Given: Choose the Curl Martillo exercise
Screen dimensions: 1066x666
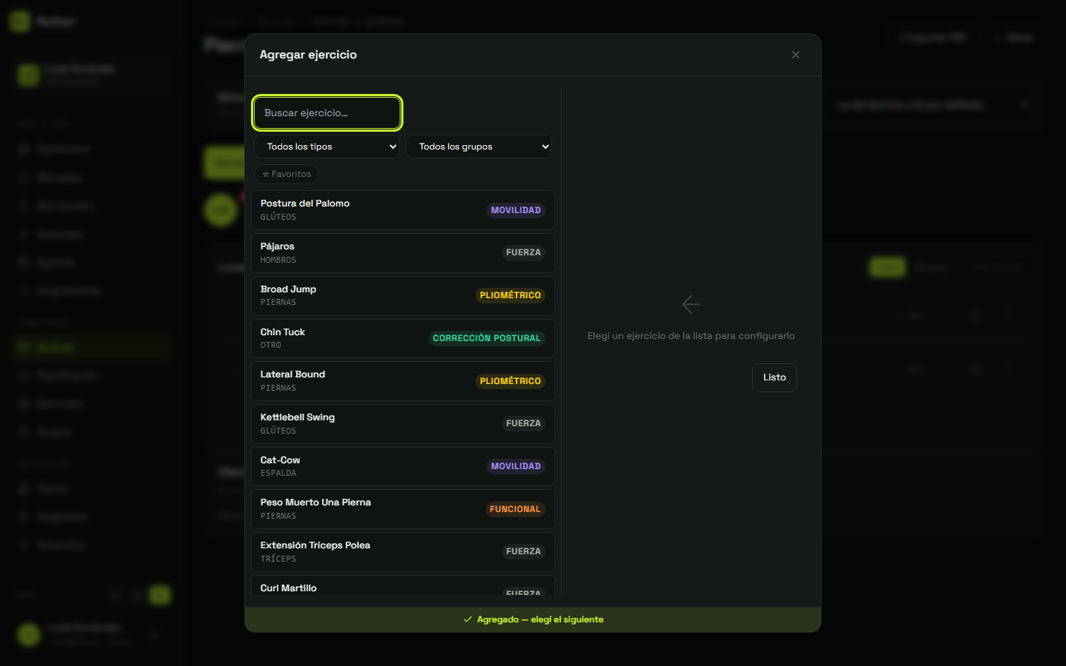Looking at the screenshot, I should point(403,586).
